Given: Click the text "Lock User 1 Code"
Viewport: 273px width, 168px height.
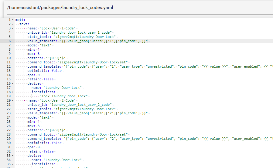Looking at the screenshot, I should point(57,28).
